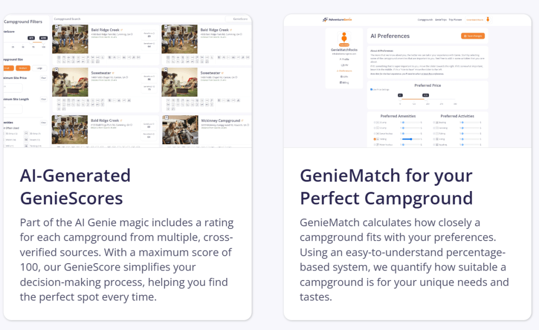Click the RV icon in account sidebar

[343, 65]
